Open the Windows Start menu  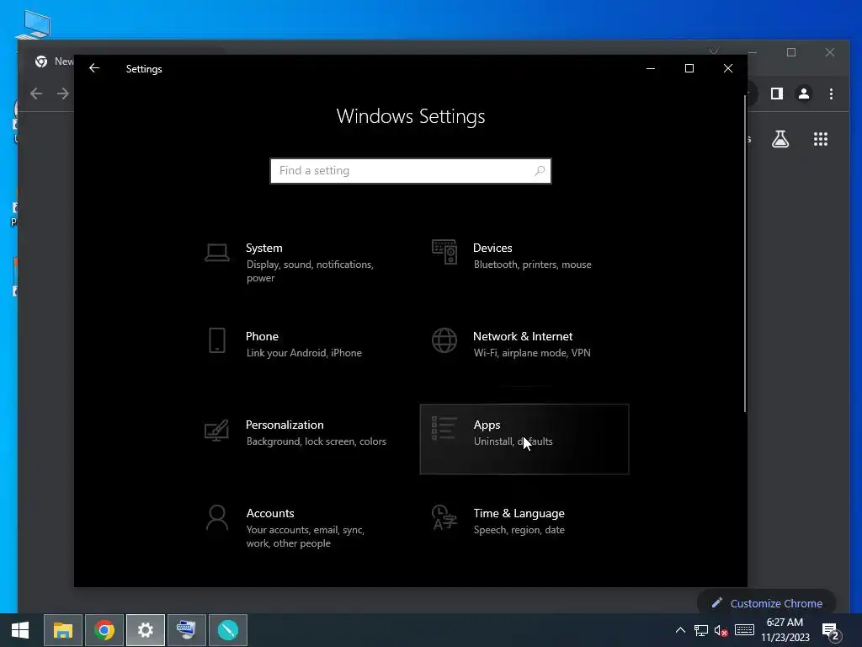[20, 630]
